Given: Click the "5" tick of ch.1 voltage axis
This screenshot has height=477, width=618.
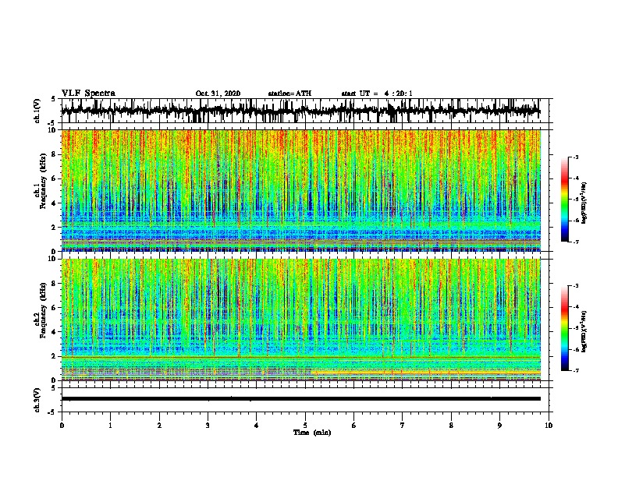Looking at the screenshot, I should point(54,99).
